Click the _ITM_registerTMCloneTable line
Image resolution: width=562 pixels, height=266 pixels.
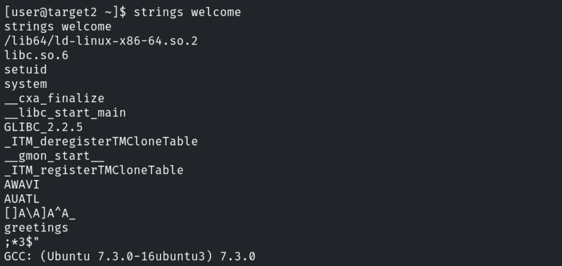(x=94, y=170)
